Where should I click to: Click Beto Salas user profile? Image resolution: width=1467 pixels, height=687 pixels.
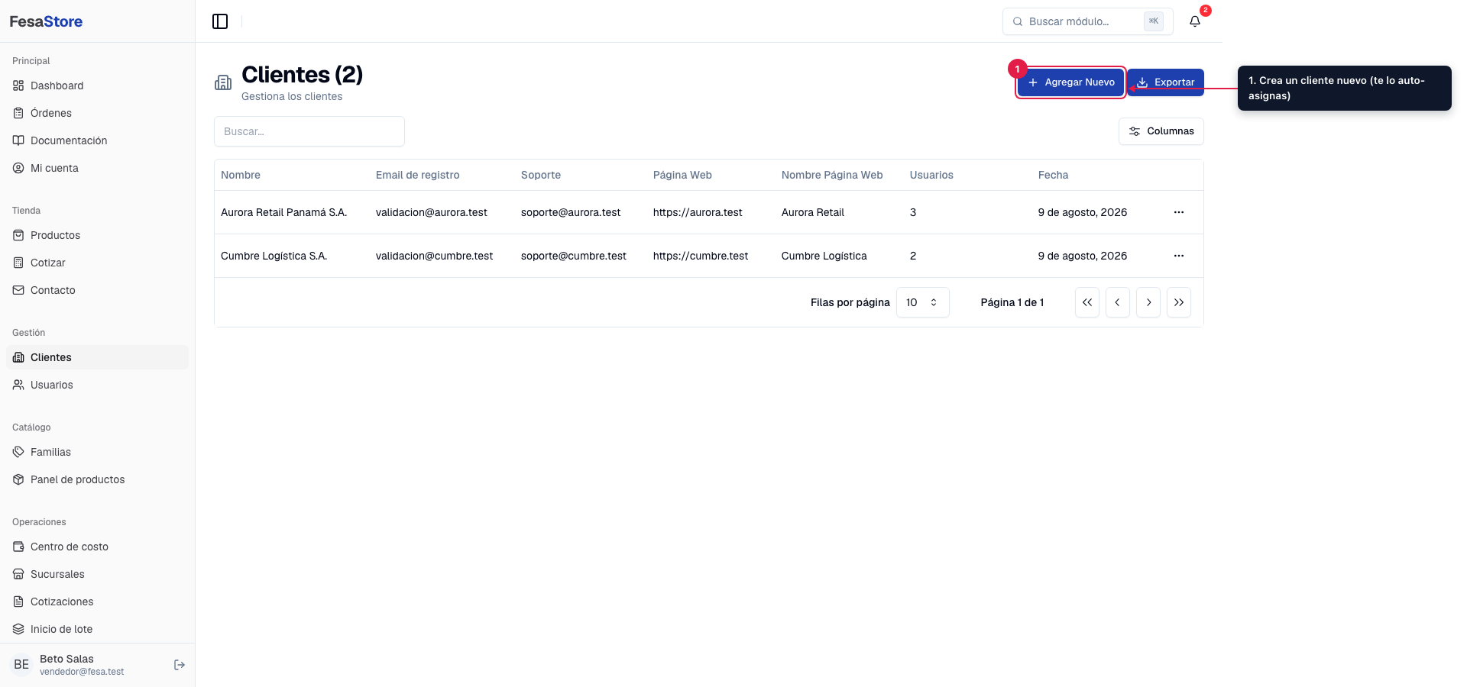pos(82,665)
